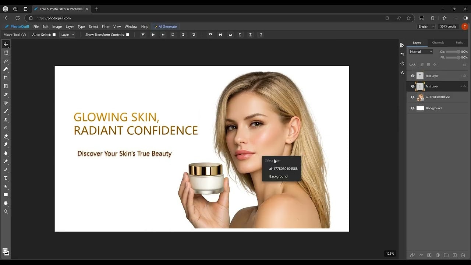Open the English language dropdown
The width and height of the screenshot is (471, 265).
pyautogui.click(x=426, y=26)
